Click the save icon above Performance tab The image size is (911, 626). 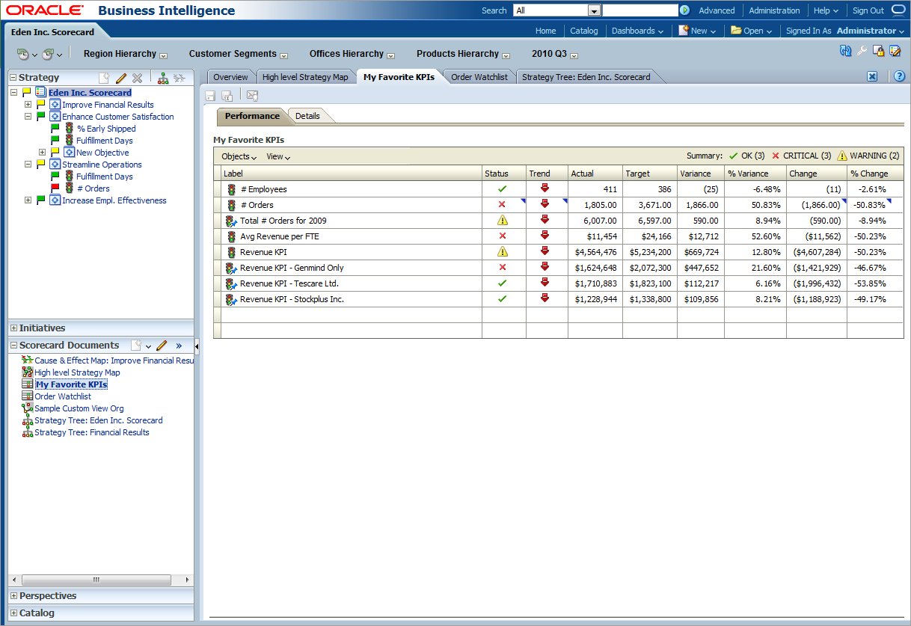(210, 96)
